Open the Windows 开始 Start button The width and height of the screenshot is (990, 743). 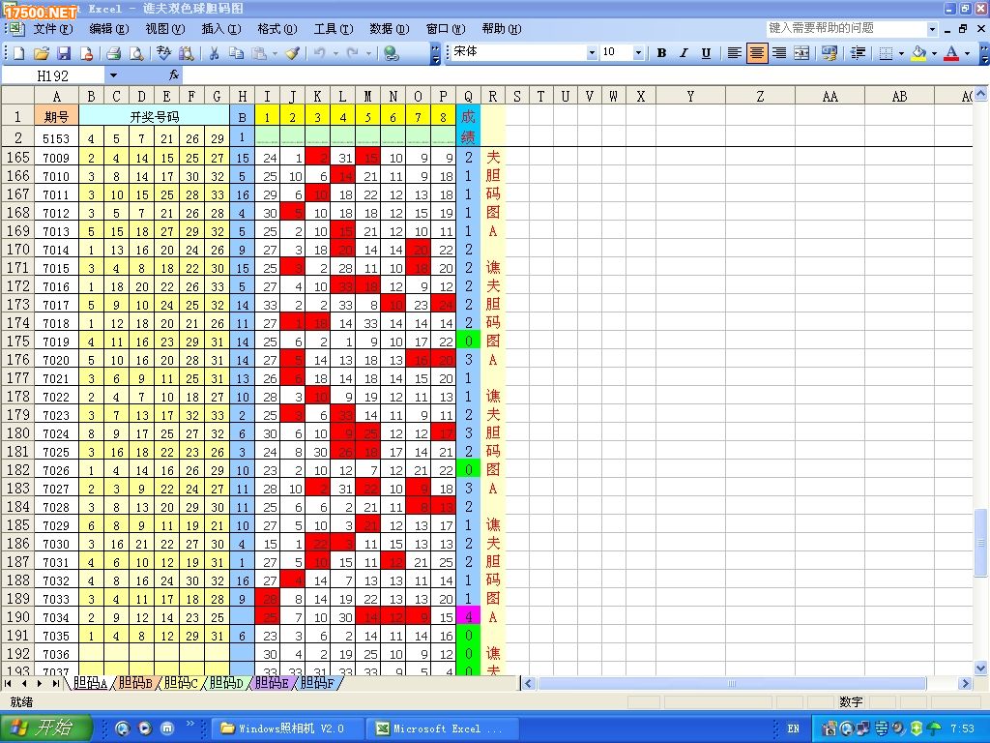coord(46,728)
